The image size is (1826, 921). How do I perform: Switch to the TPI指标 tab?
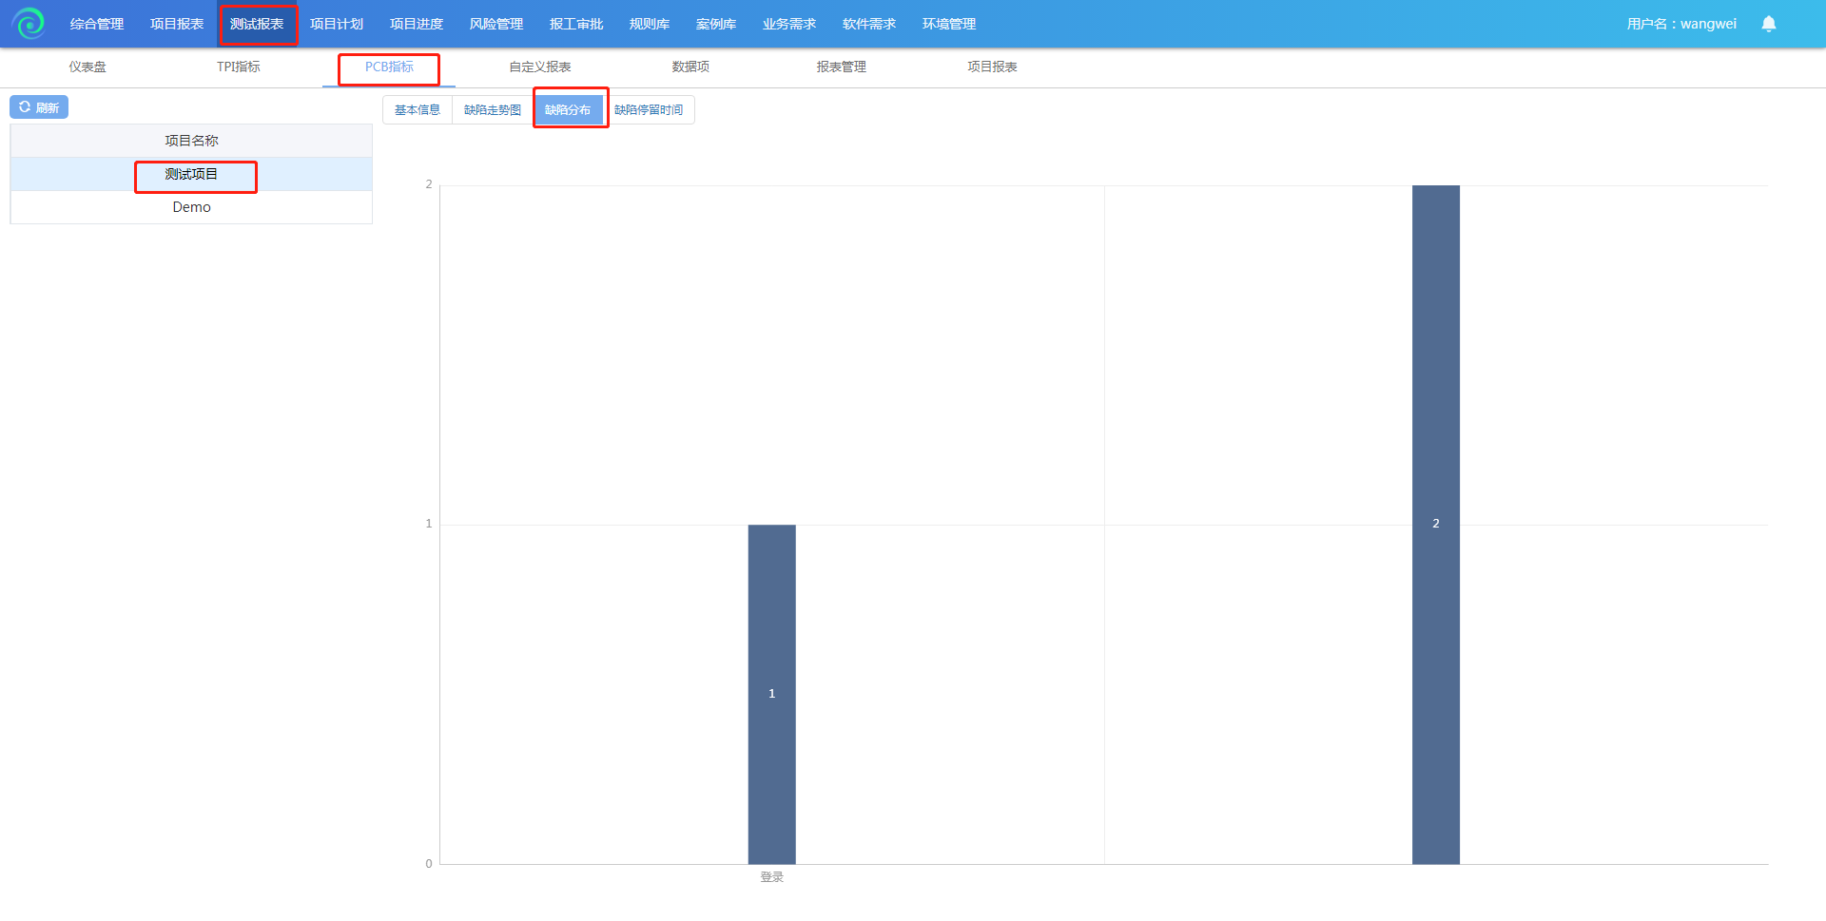tap(238, 67)
